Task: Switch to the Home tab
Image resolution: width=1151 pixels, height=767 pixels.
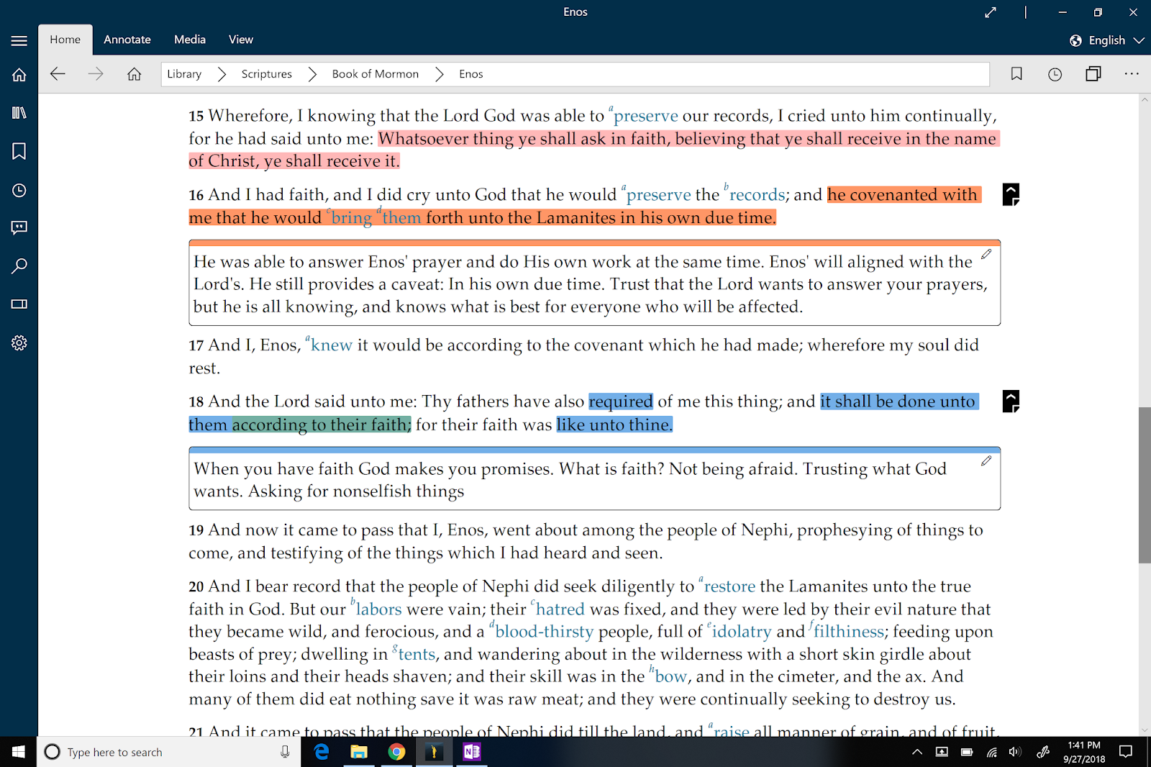Action: click(x=65, y=40)
